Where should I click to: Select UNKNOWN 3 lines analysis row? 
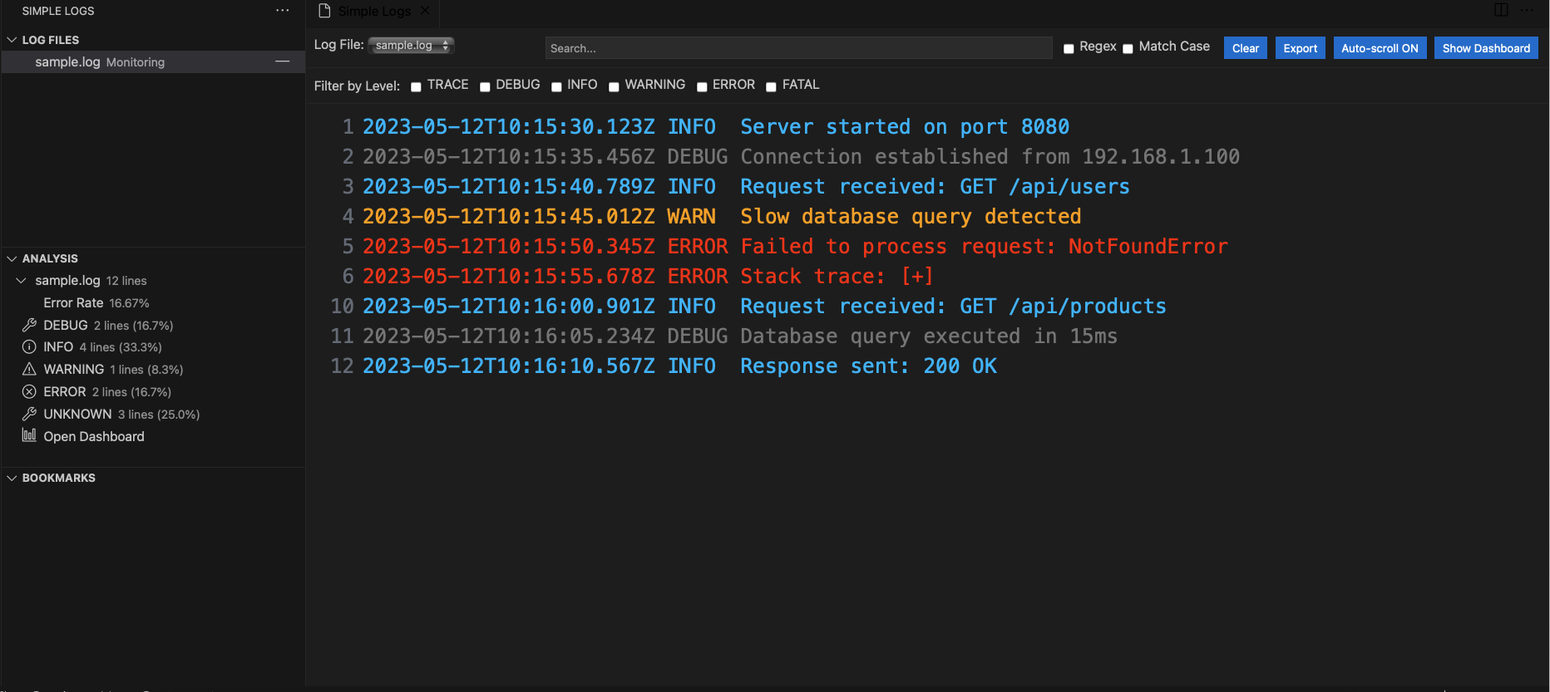click(x=153, y=414)
